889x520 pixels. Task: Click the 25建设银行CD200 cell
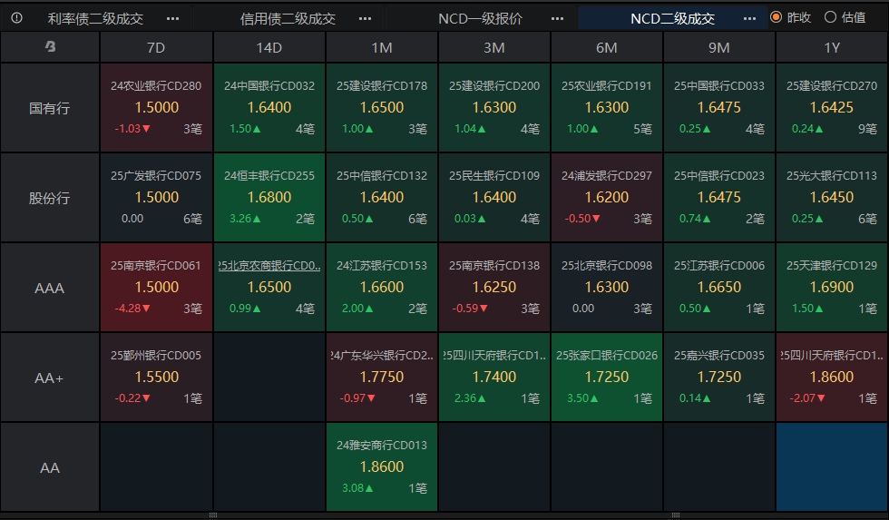coord(494,108)
